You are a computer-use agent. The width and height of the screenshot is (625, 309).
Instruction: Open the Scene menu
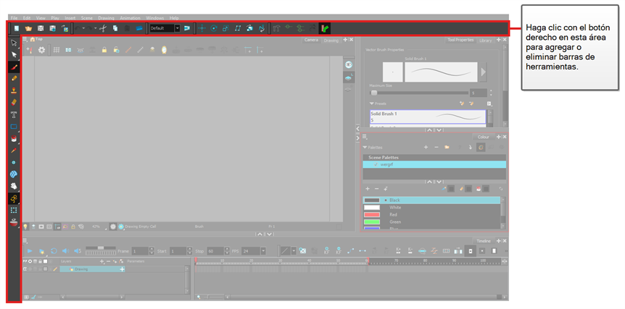pyautogui.click(x=86, y=18)
